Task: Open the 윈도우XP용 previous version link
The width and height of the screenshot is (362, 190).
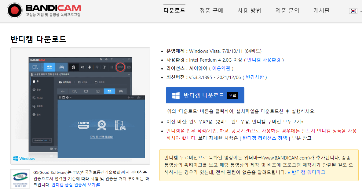Action: [201, 121]
